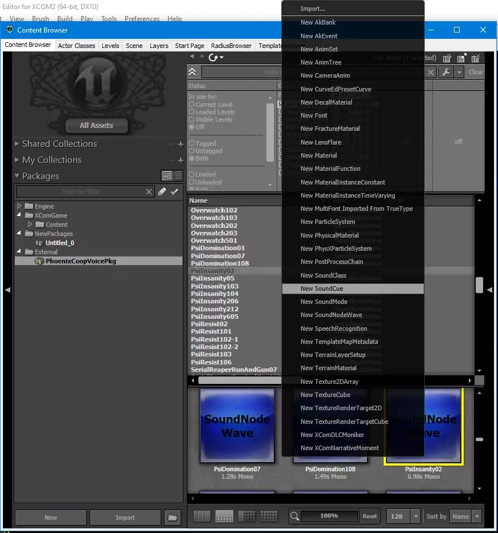498x533 pixels.
Task: Select Loaded radio option
Action: point(192,174)
